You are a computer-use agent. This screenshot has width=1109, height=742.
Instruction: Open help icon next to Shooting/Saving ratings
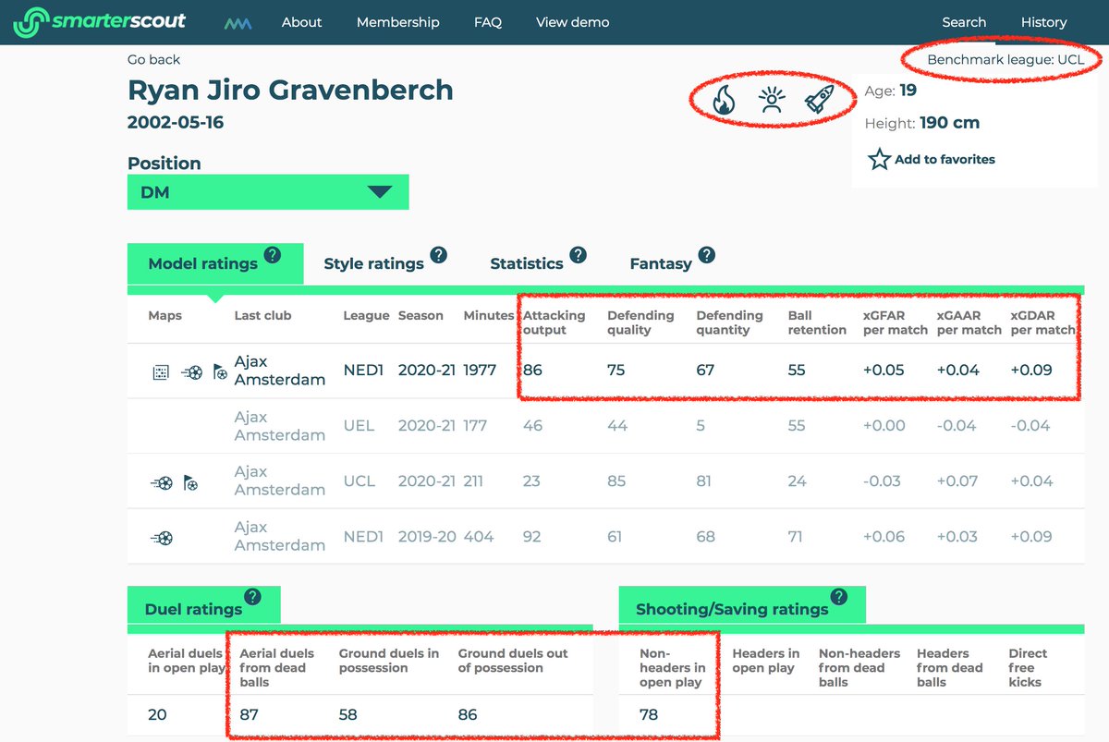click(838, 597)
